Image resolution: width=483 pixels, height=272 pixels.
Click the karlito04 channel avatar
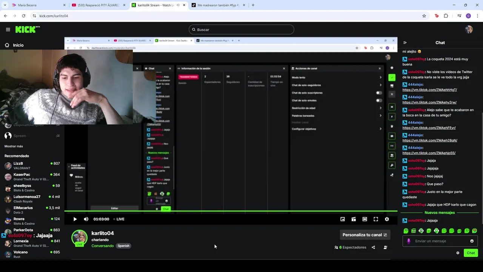point(79,238)
